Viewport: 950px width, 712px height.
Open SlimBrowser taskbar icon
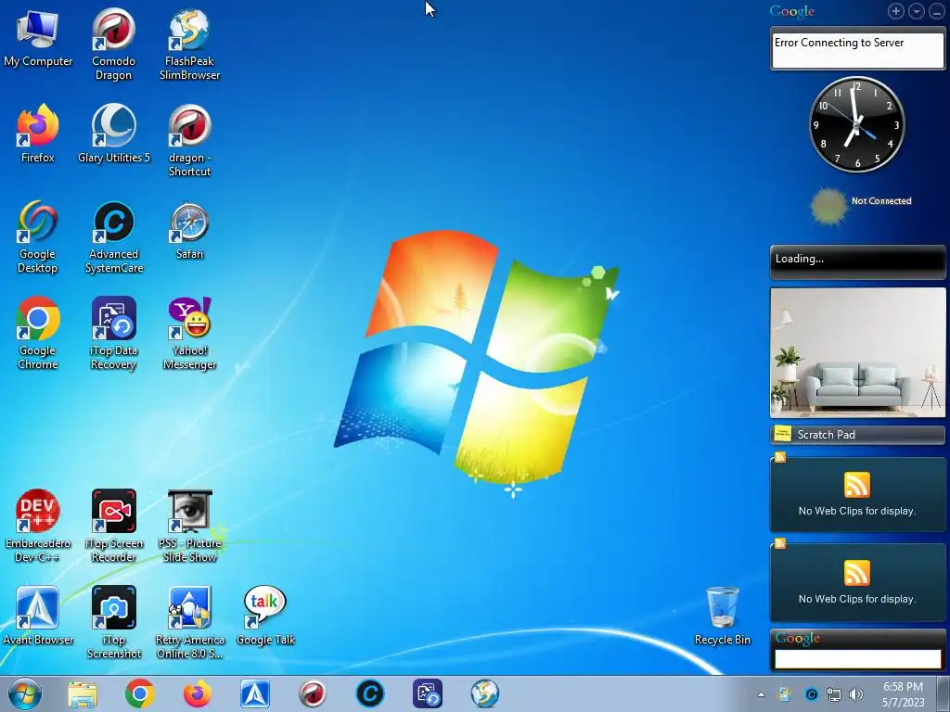click(x=485, y=693)
